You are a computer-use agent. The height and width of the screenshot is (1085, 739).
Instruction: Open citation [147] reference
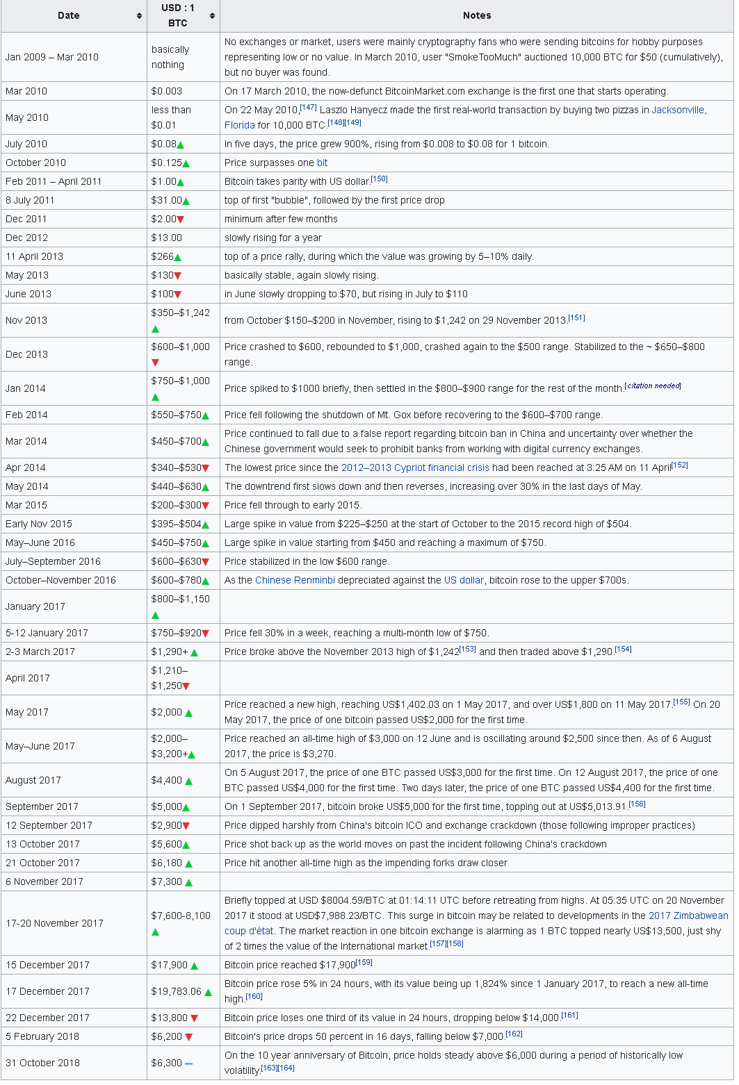pos(308,107)
